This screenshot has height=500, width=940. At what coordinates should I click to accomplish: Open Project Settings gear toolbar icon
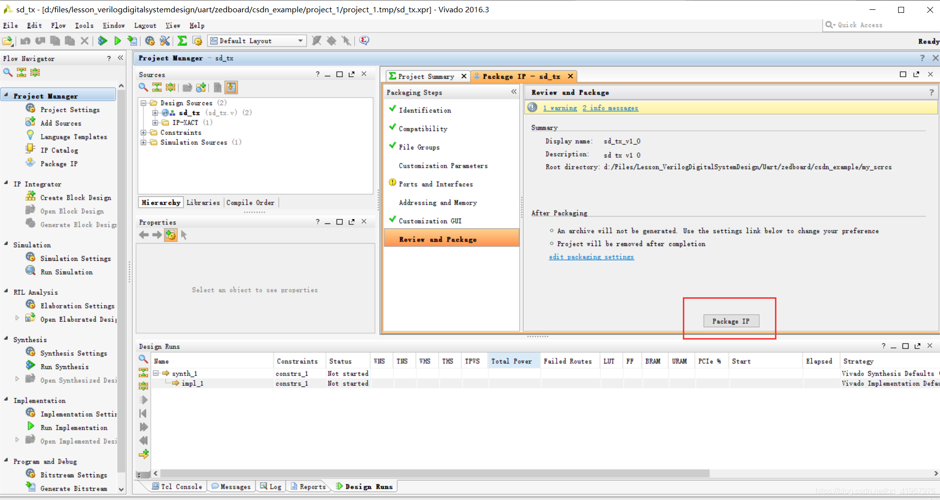(x=150, y=41)
